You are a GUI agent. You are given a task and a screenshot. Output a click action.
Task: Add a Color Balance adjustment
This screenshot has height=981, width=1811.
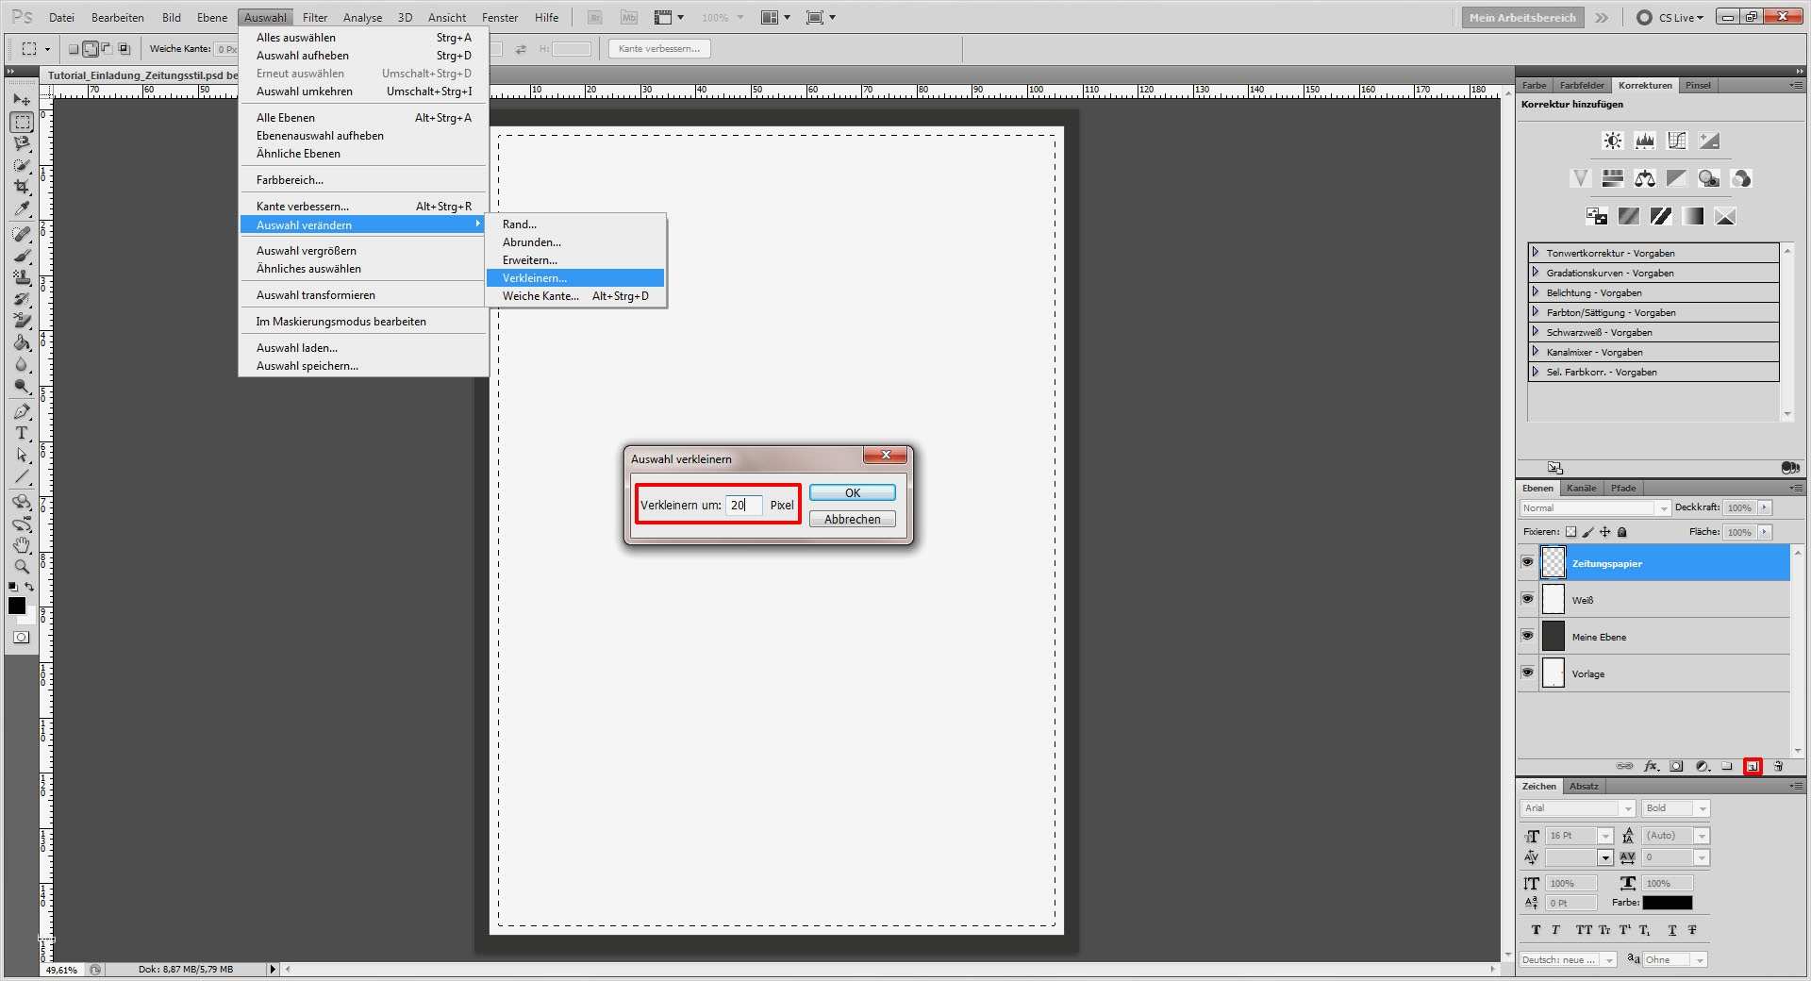coord(1645,178)
